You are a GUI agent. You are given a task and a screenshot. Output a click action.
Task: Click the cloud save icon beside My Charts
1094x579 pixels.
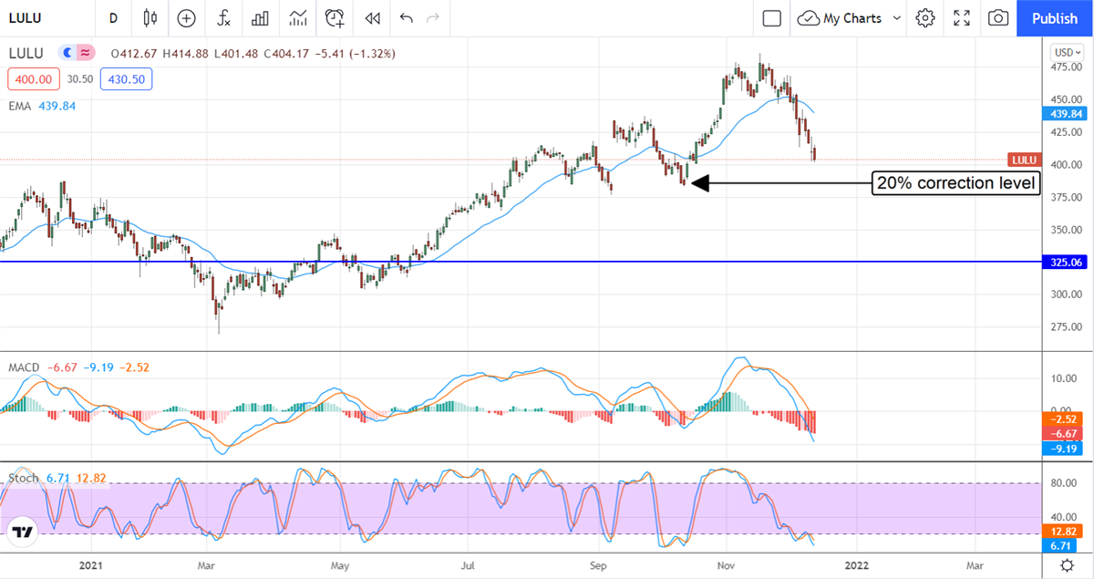(809, 18)
